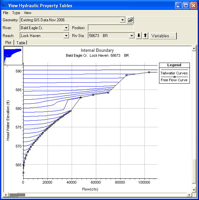Open the Reach dropdown showing Lock Haven
The height and width of the screenshot is (200, 199).
[66, 36]
